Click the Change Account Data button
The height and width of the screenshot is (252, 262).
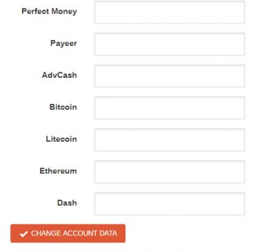pos(68,233)
